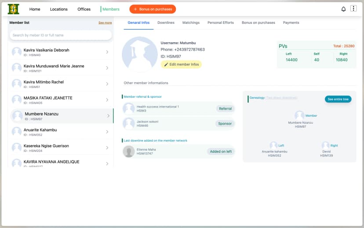364x228 pixels.
Task: Click the app logo in the navbar
Action: [x=14, y=9]
